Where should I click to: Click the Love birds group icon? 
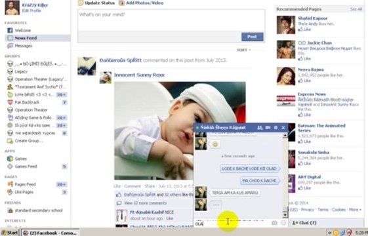click(x=10, y=94)
